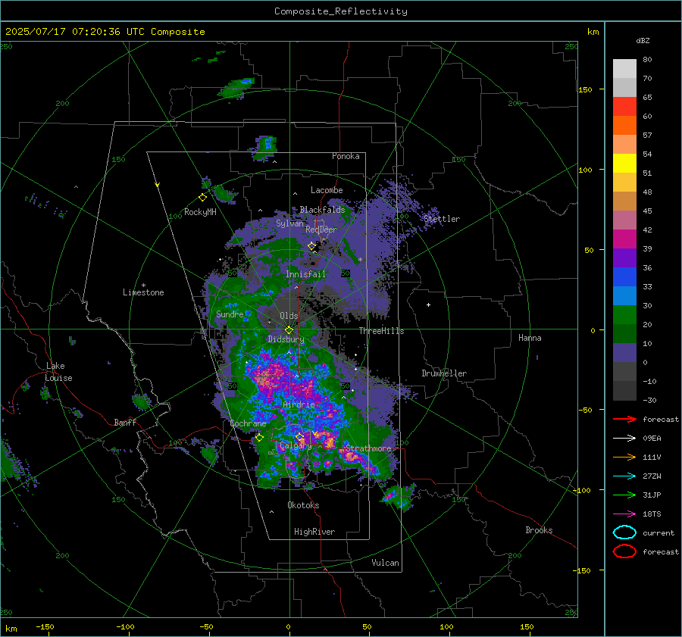The height and width of the screenshot is (637, 682).
Task: Click the Vulcan town label
Action: [385, 563]
